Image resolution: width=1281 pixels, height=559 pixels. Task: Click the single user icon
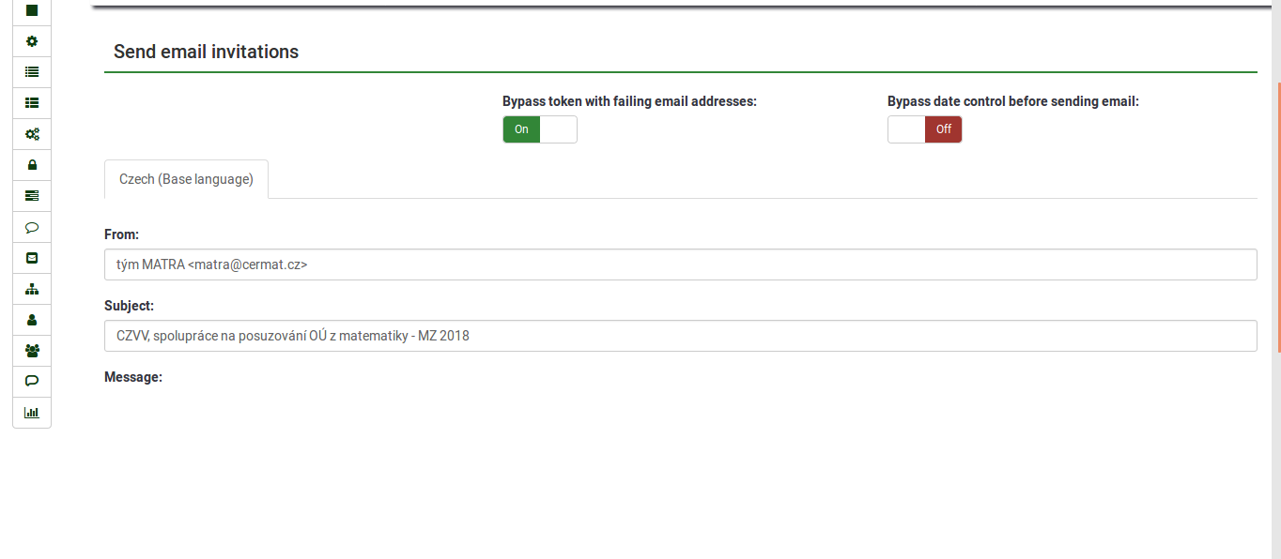tap(32, 320)
